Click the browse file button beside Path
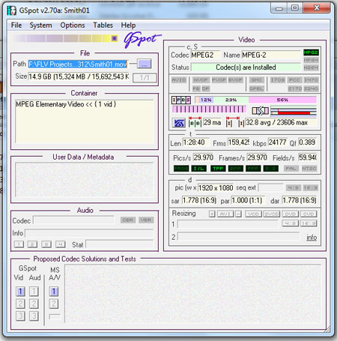 click(145, 64)
